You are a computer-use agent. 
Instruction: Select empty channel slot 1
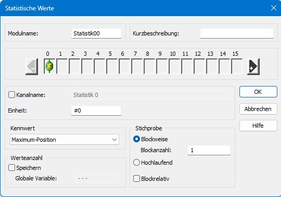click(x=62, y=66)
